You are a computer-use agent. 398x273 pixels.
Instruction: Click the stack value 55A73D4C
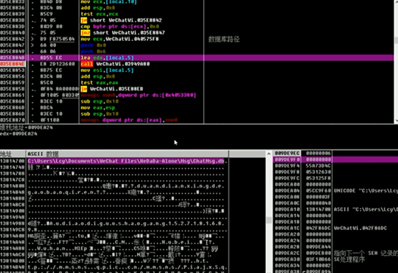(318, 166)
